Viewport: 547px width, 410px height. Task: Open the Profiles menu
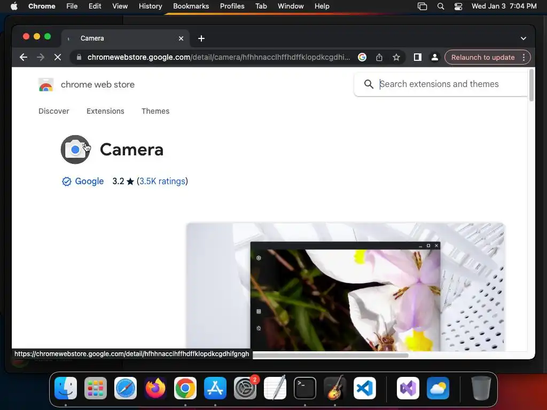[232, 6]
